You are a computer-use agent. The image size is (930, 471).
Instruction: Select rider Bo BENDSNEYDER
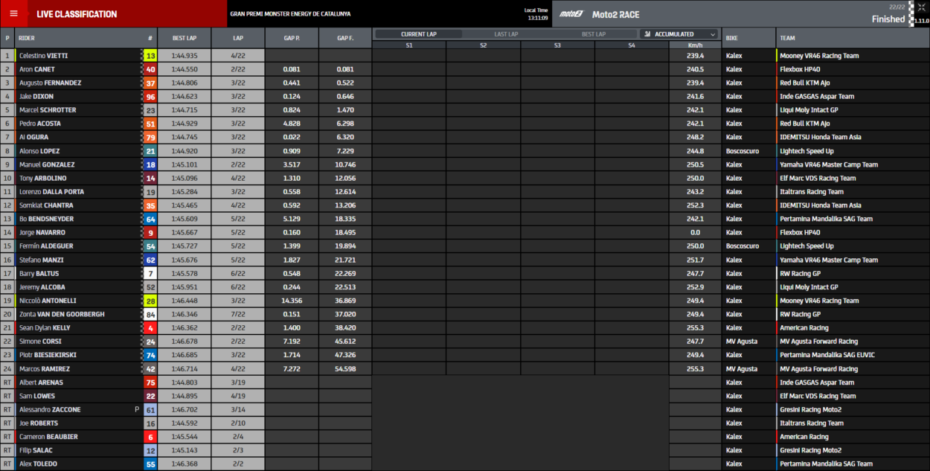point(46,219)
